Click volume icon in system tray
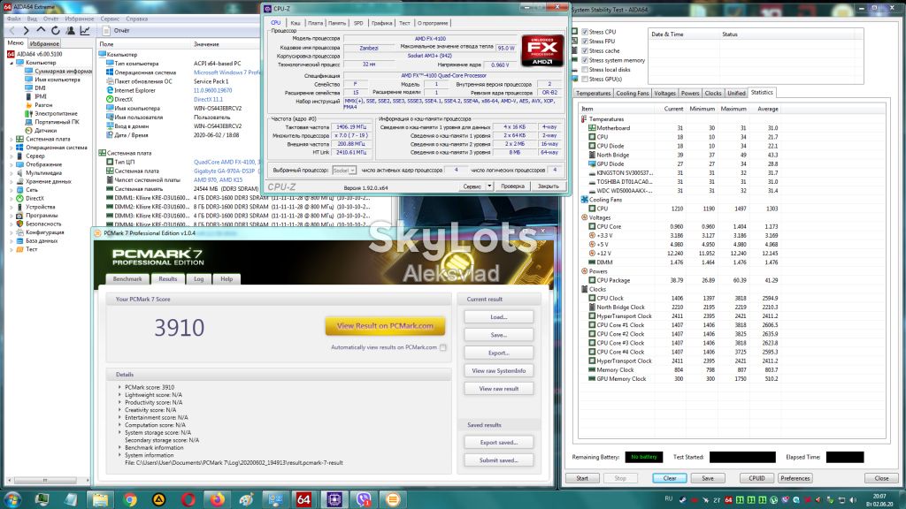 coord(853,500)
